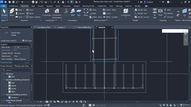This screenshot has height=107, width=191.
Task: Choose the structural Column tool
Action: click(x=20, y=13)
